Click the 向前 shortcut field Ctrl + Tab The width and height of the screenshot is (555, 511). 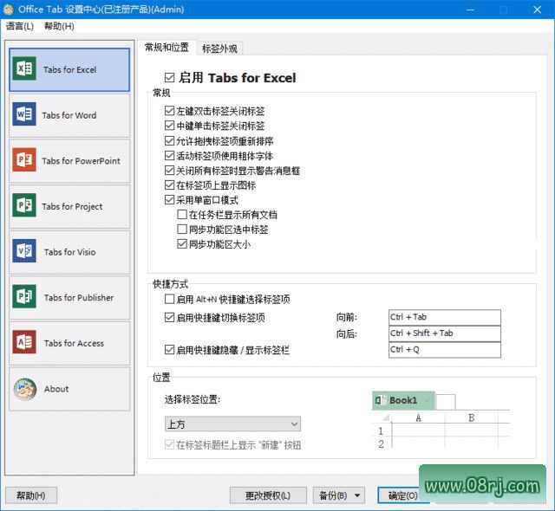pyautogui.click(x=445, y=317)
